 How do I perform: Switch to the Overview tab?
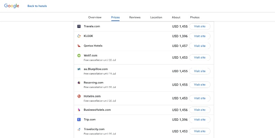click(95, 17)
